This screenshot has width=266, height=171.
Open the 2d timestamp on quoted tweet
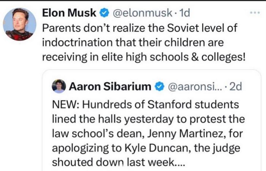point(235,87)
